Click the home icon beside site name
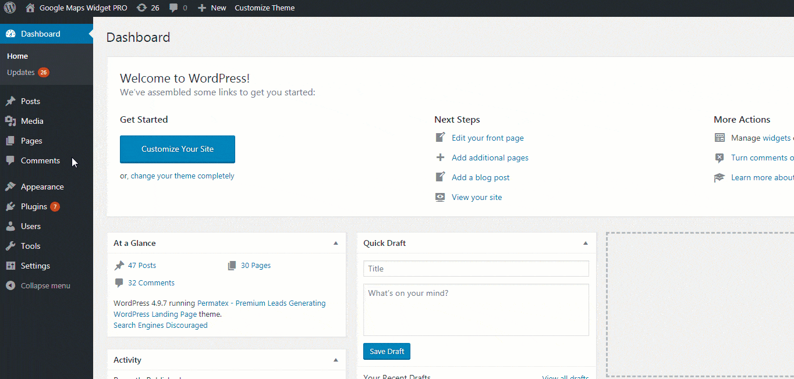 [30, 8]
